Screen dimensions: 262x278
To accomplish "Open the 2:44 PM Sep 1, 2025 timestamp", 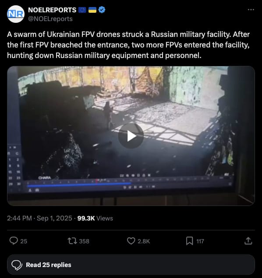I will pos(39,218).
